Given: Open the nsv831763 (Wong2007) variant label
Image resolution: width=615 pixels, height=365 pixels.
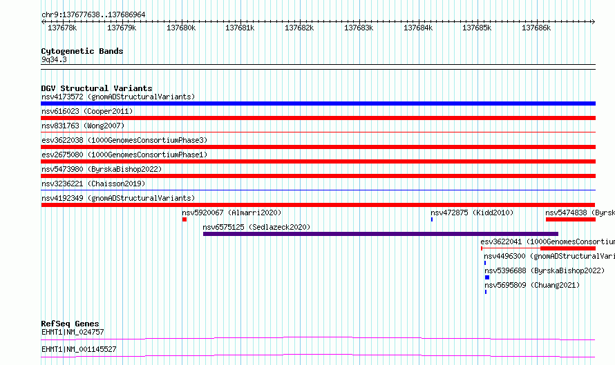Looking at the screenshot, I should click(83, 126).
